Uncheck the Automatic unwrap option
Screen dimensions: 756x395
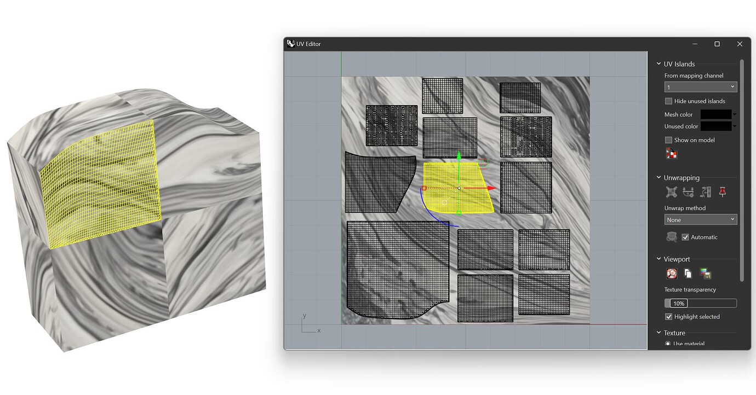685,237
